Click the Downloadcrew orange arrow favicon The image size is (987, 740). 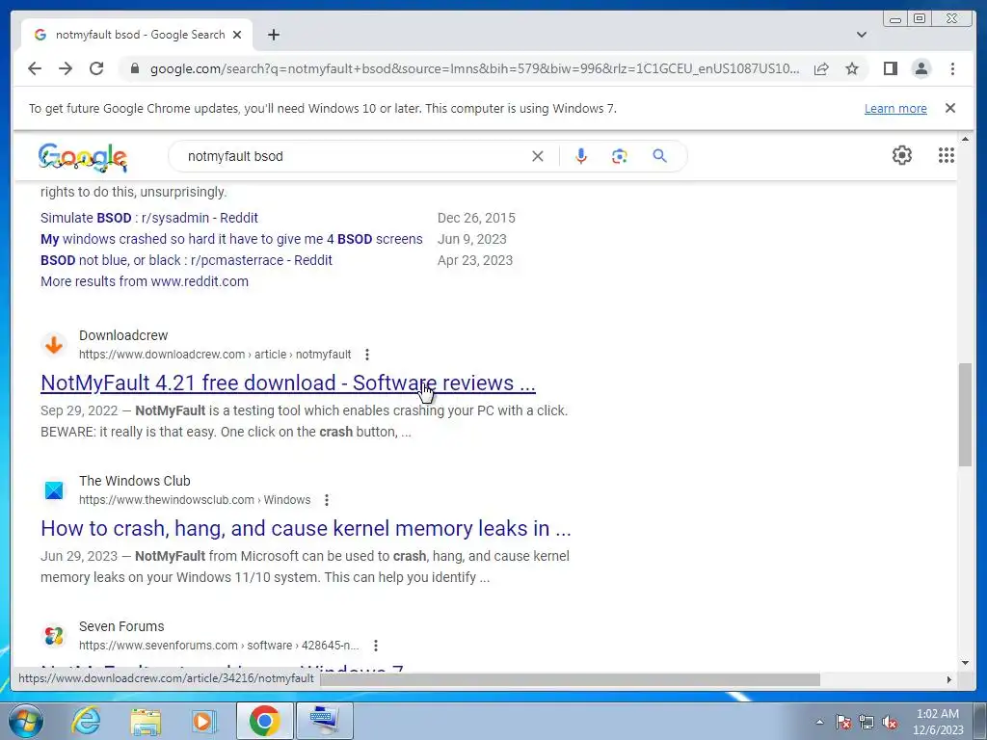click(54, 345)
